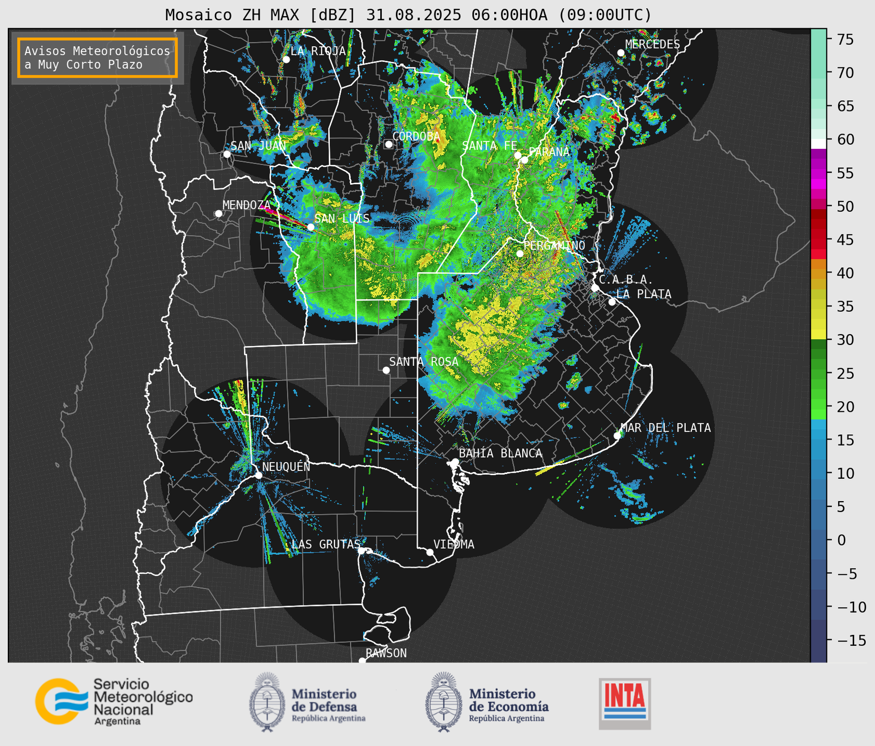Click the 60 dBZ white color band
This screenshot has width=875, height=746.
point(818,144)
